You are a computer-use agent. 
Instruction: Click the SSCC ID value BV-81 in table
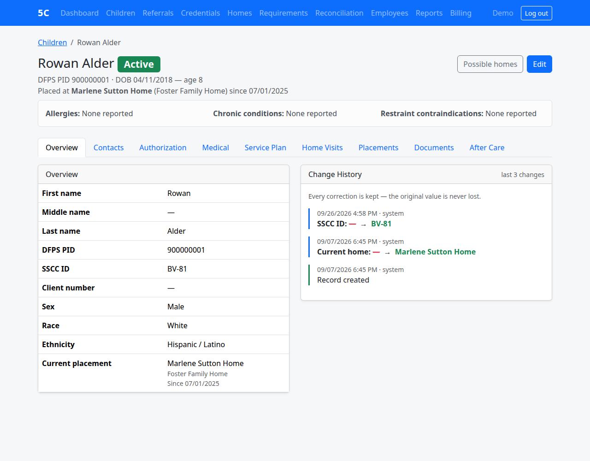pos(177,269)
